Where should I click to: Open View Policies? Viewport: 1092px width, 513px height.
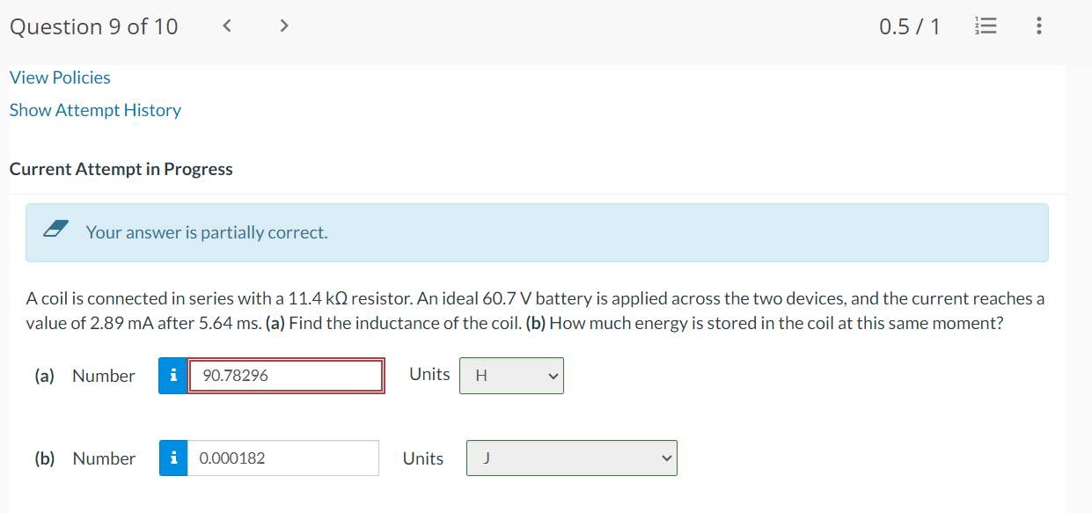tap(59, 77)
